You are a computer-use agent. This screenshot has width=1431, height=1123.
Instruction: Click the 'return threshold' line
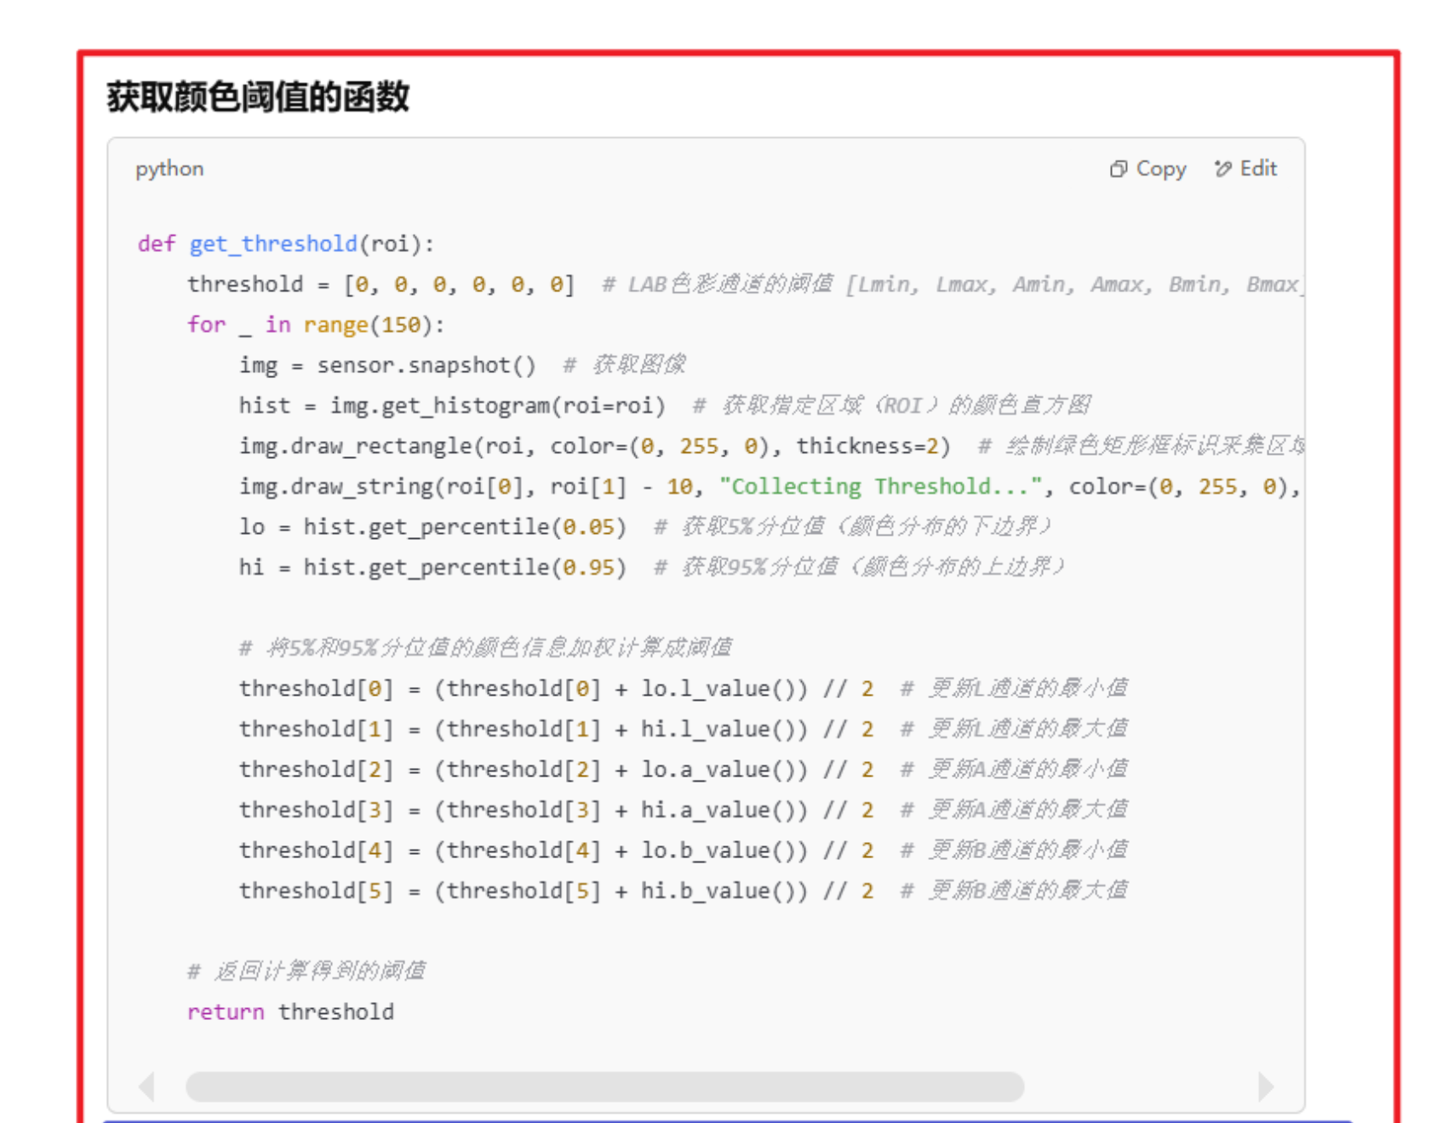[290, 1012]
